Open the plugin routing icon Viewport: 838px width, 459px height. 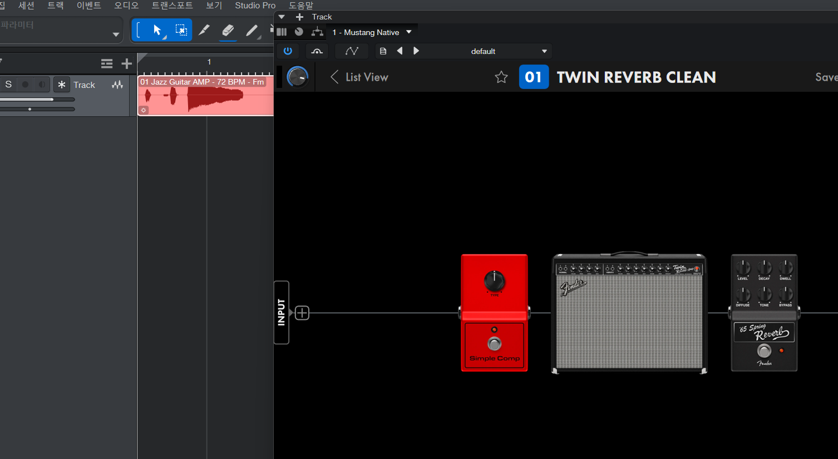[x=317, y=32]
